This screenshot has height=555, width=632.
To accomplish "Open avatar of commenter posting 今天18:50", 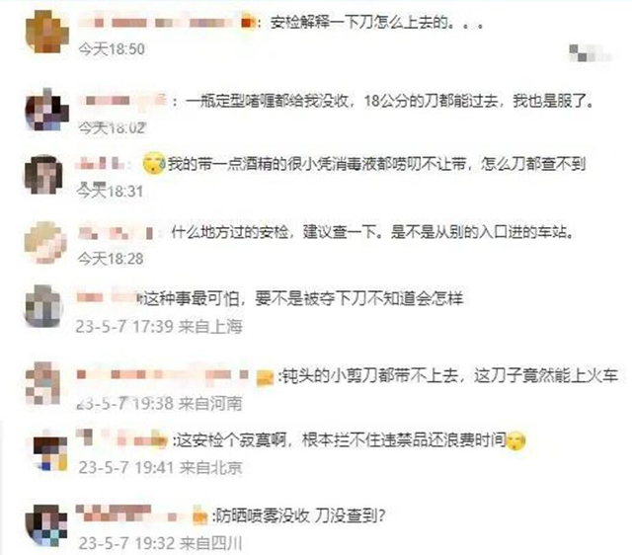I will (x=46, y=32).
